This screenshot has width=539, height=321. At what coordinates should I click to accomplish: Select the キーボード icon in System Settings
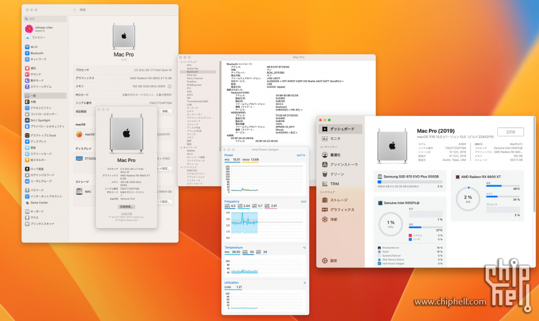(x=27, y=212)
